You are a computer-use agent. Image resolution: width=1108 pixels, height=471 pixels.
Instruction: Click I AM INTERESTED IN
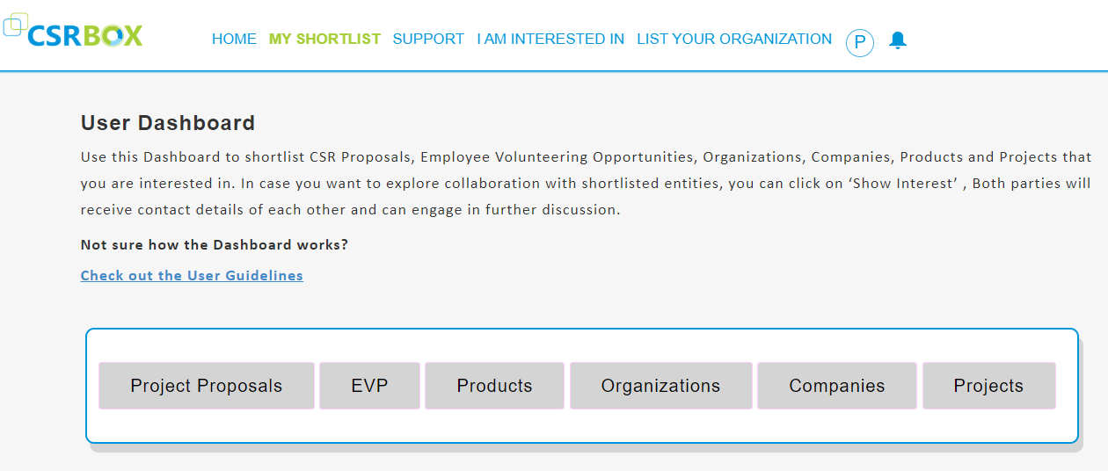[x=550, y=40]
